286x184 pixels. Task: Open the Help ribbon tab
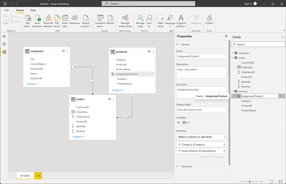click(33, 10)
